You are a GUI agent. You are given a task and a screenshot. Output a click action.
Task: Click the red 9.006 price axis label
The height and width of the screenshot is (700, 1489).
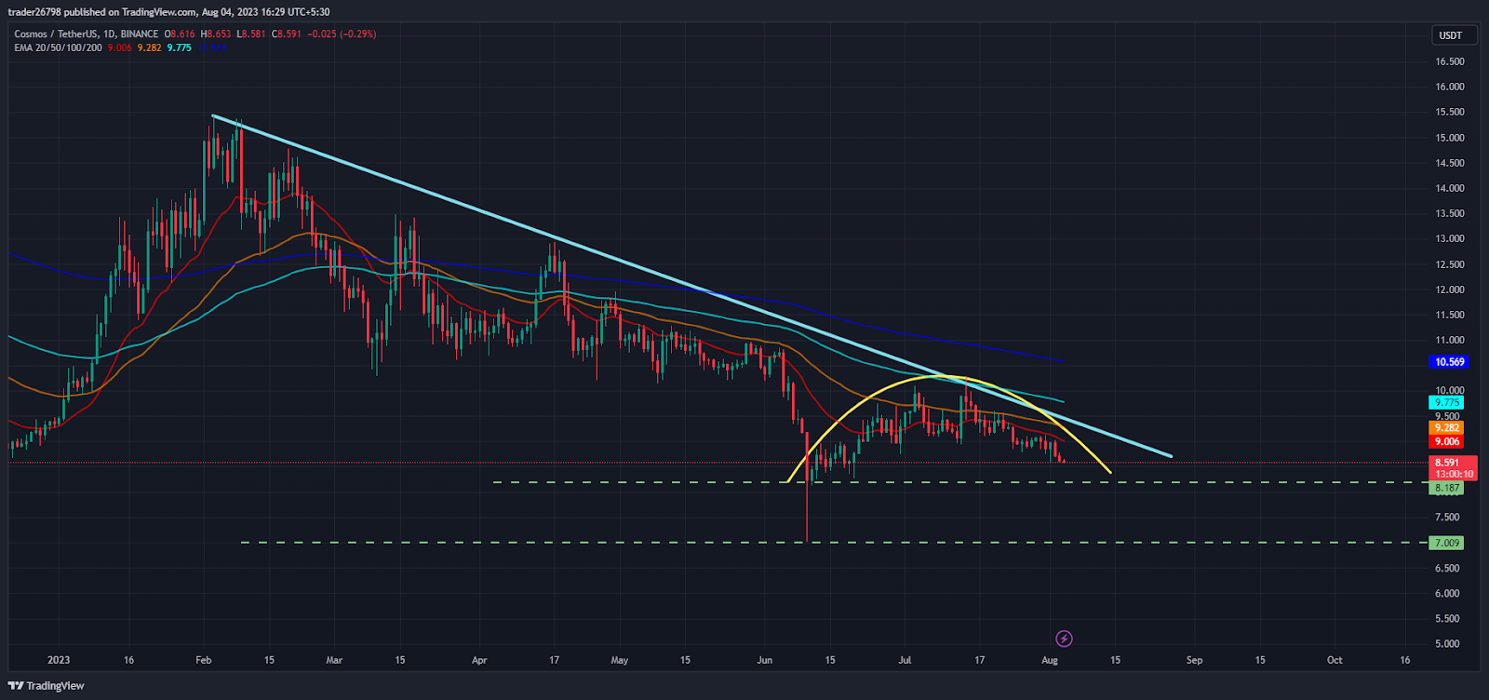pyautogui.click(x=1446, y=441)
